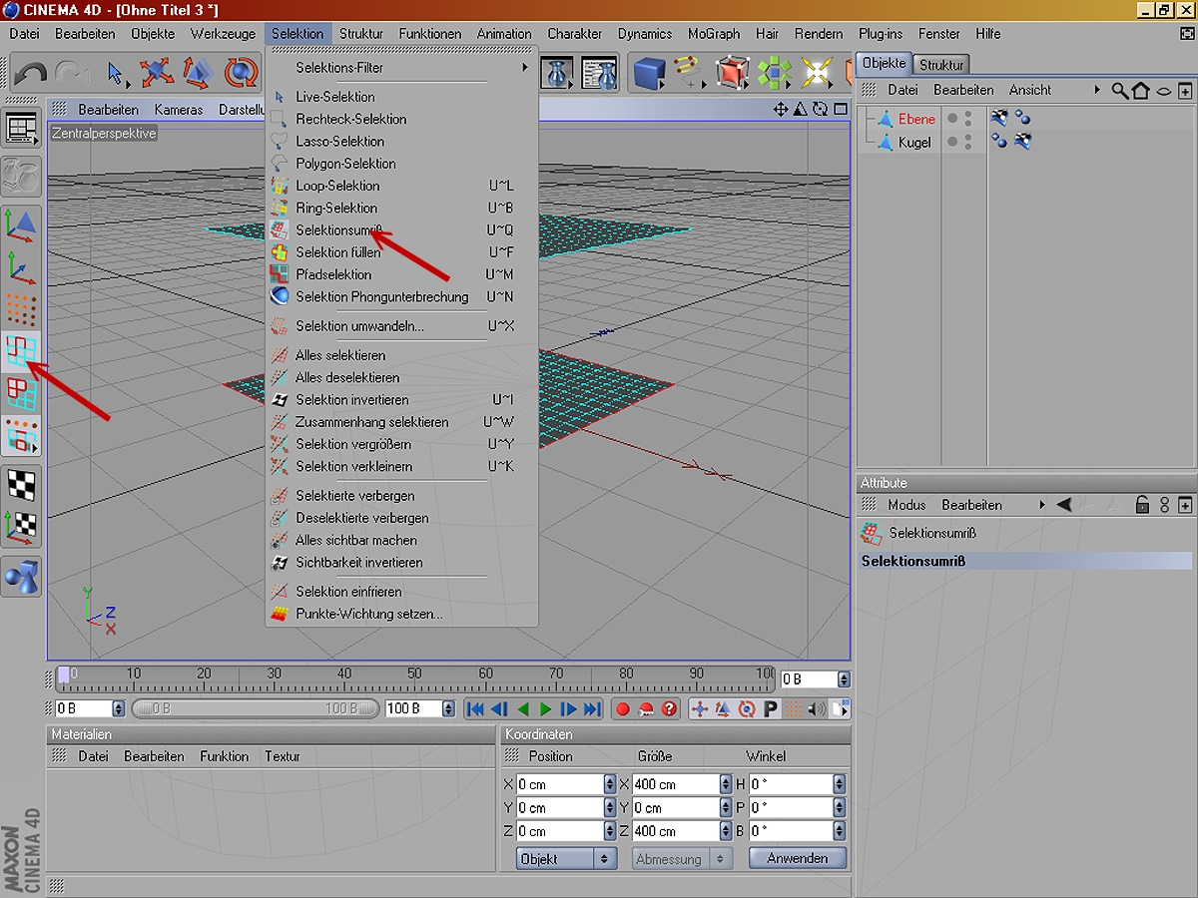Select the Rotate tool in top toolbar
The height and width of the screenshot is (898, 1198).
[x=242, y=73]
